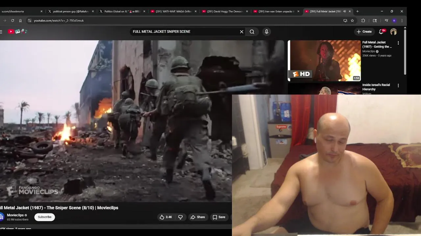
Task: Open options for Full Metal Jacket Getting the video
Action: click(x=398, y=43)
